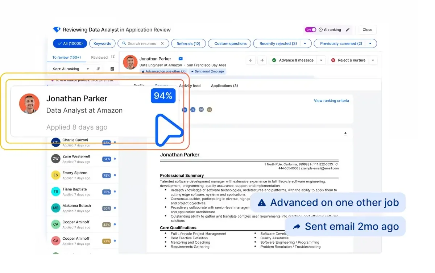The image size is (435, 273).
Task: Click the checkmark inside the All (10000) chip
Action: 59,43
